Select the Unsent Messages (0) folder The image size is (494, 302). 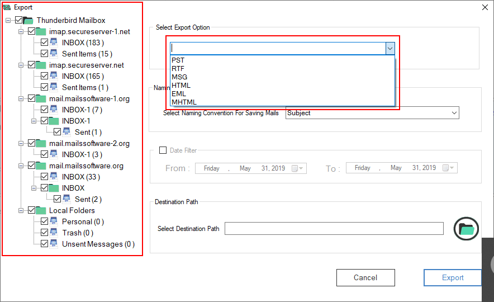click(98, 244)
